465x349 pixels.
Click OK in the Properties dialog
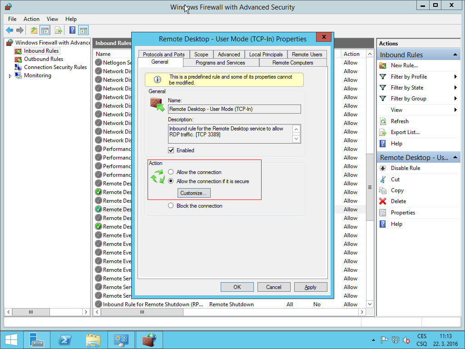tap(237, 287)
